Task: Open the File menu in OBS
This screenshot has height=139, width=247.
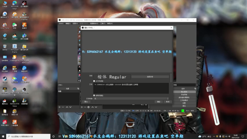Action: (x=61, y=23)
